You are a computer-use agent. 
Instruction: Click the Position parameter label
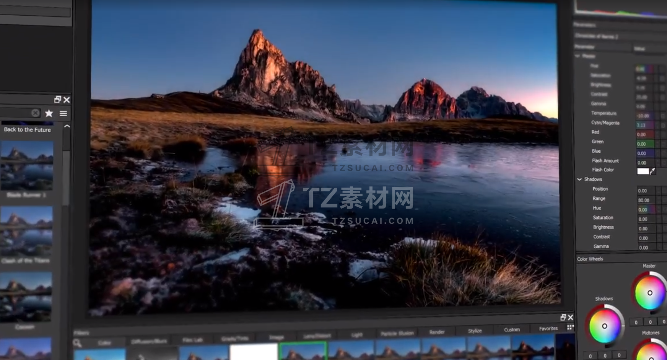(x=600, y=189)
